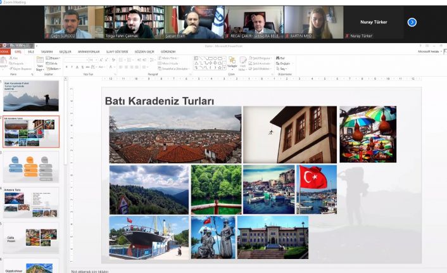Screen dimensions: 447x273
Task: Open the font color A picker
Action: point(111,67)
